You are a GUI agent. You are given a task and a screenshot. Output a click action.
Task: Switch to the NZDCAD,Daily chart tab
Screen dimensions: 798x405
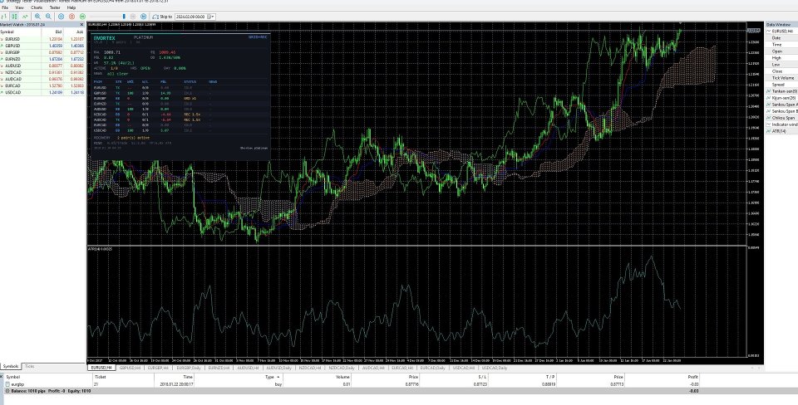point(341,368)
